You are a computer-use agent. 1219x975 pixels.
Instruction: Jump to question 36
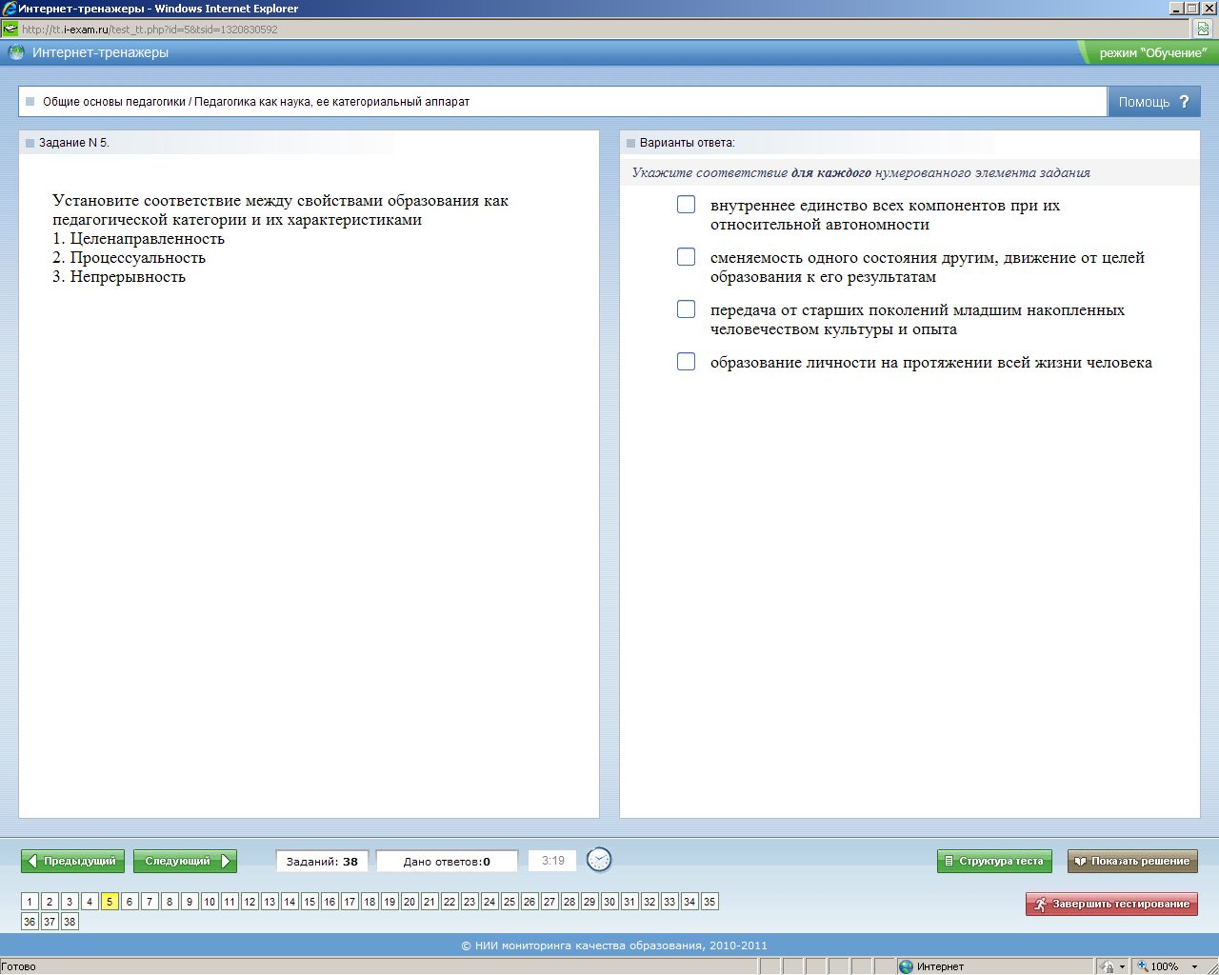30,922
